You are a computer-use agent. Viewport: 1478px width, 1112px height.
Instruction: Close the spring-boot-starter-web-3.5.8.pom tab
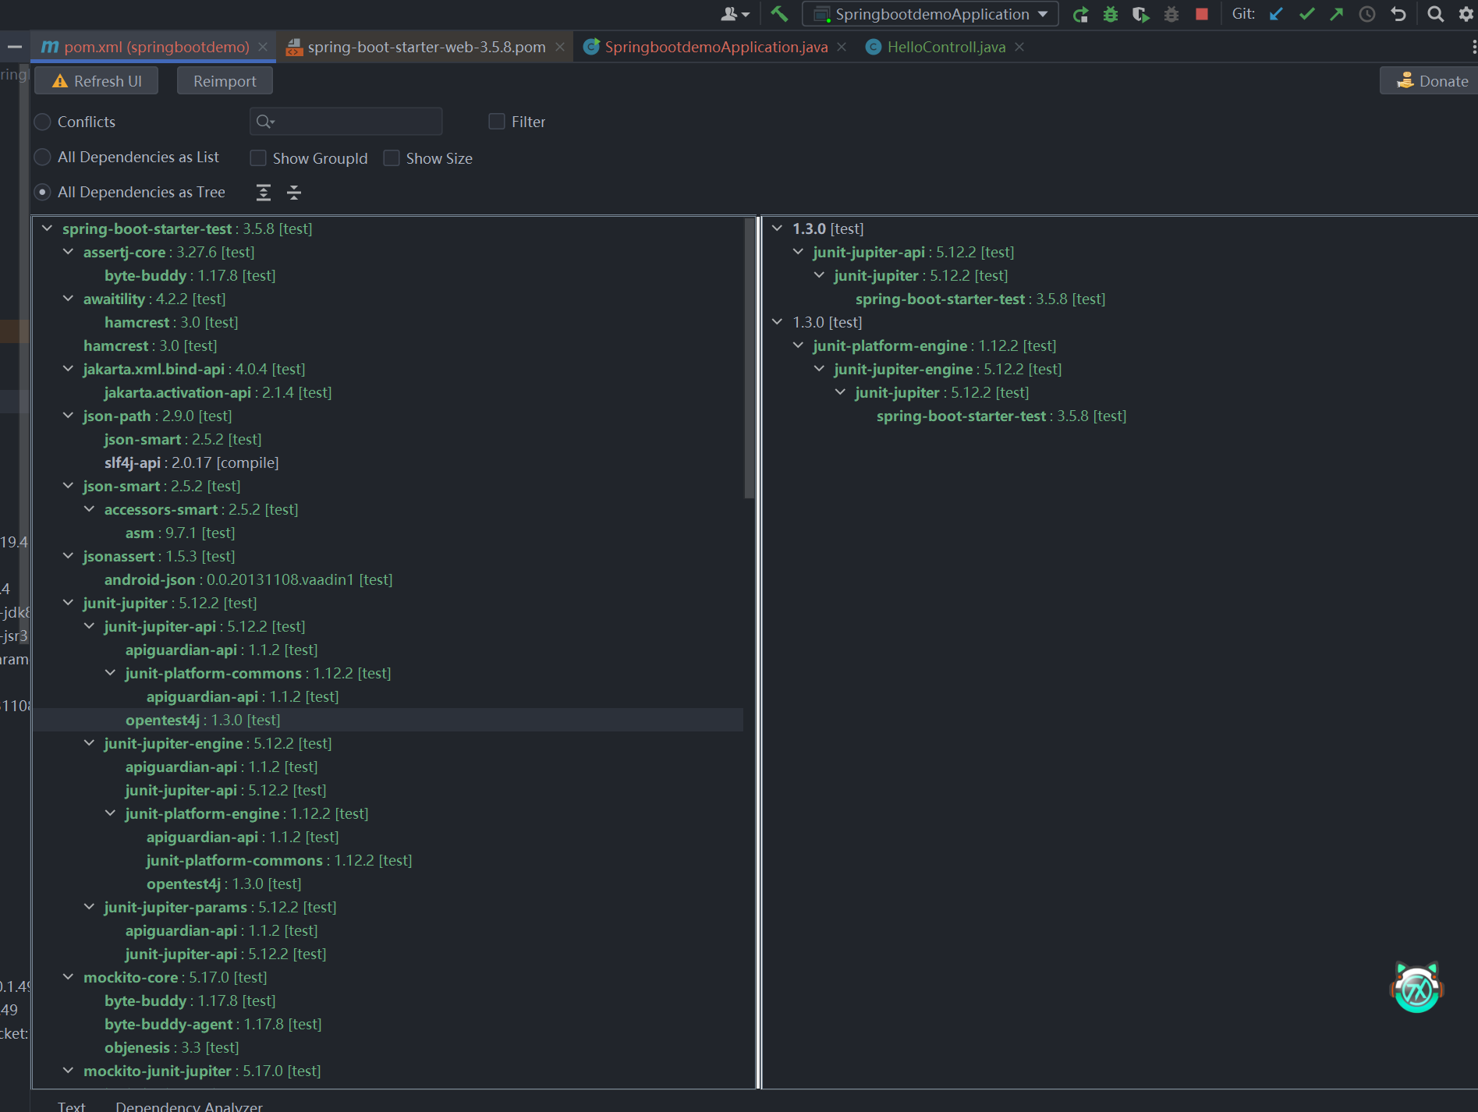click(560, 47)
